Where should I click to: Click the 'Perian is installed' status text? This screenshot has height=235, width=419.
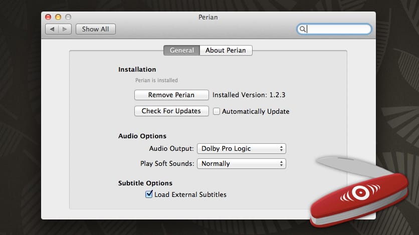[156, 80]
